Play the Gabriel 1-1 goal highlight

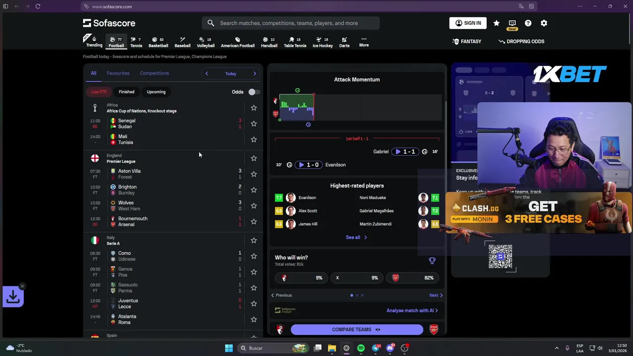[x=405, y=152]
